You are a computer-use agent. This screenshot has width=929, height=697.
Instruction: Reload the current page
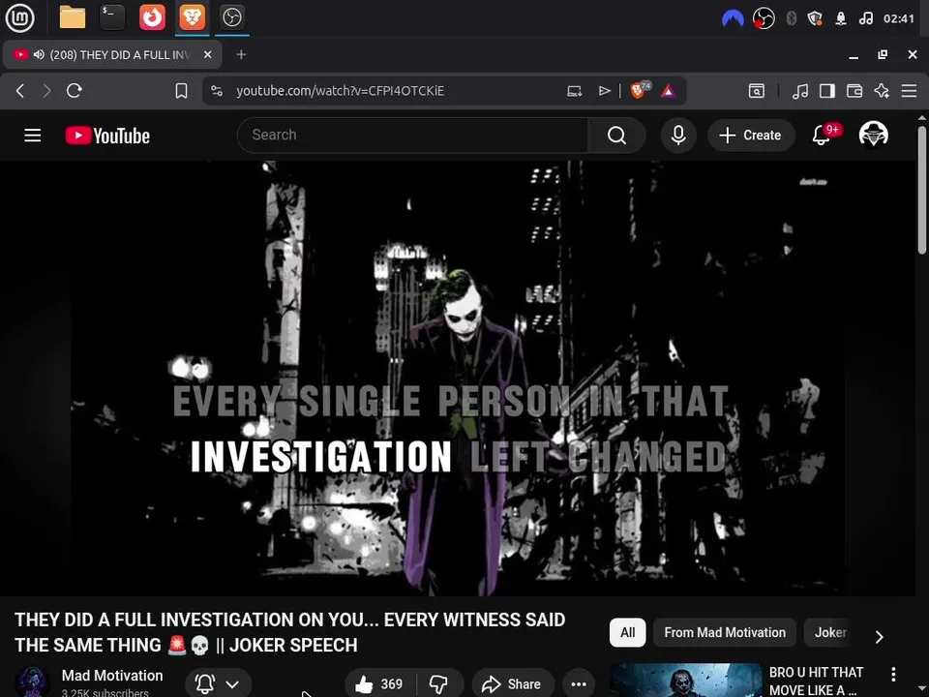[75, 91]
